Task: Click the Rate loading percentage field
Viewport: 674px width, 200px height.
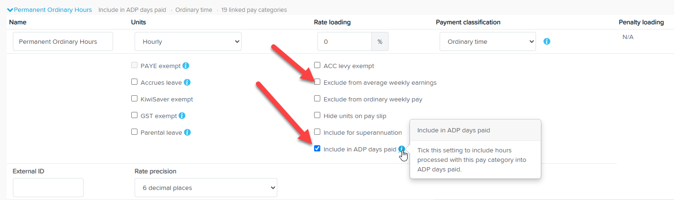Action: point(345,41)
